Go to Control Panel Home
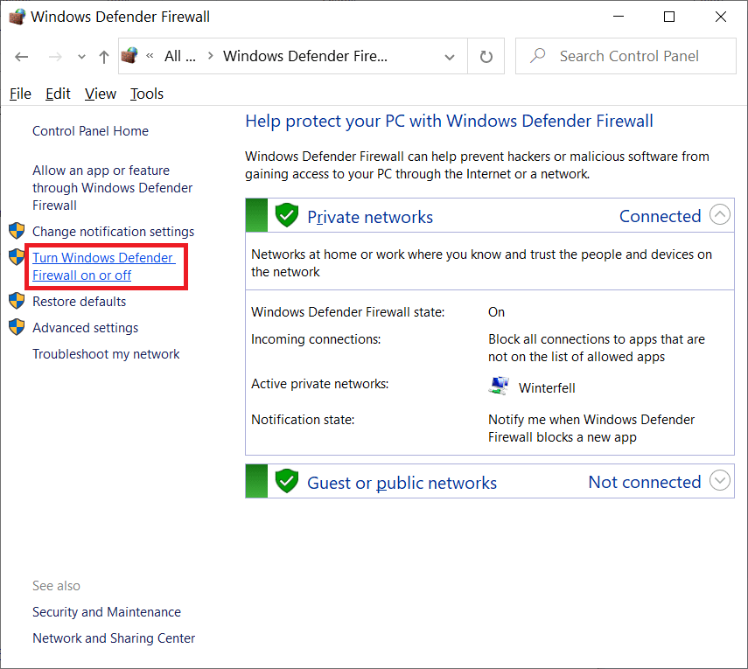 click(90, 131)
